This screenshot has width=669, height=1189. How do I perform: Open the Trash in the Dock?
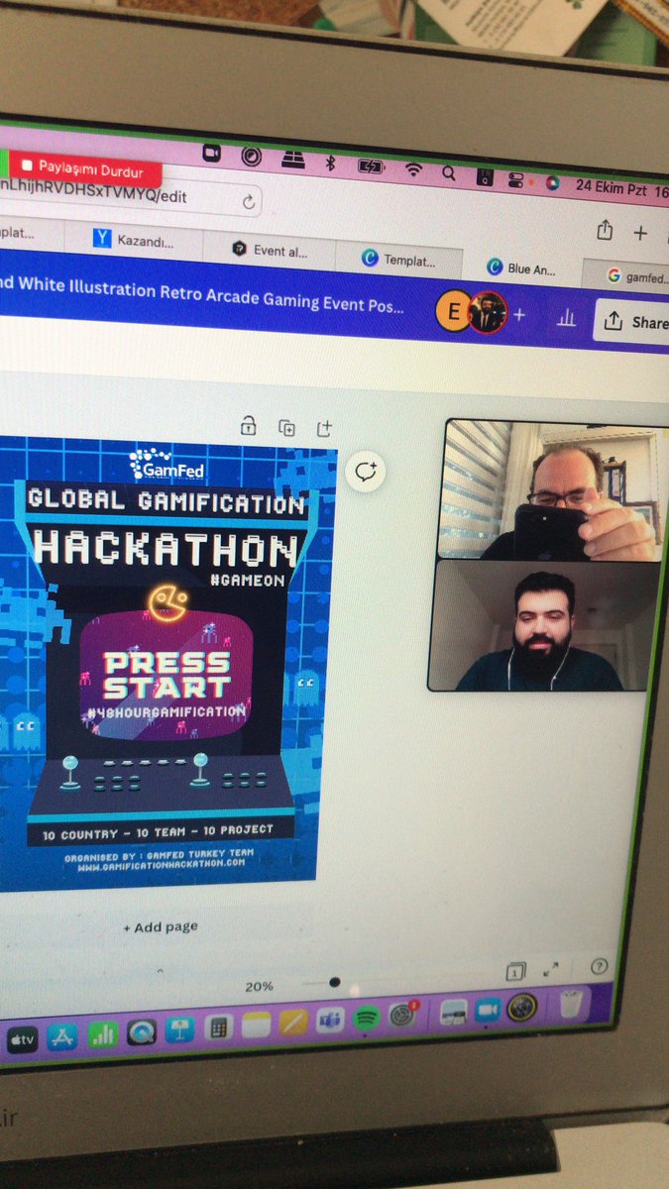569,1004
